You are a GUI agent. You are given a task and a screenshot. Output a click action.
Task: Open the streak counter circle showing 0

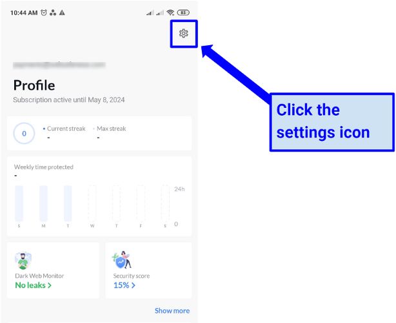24,133
